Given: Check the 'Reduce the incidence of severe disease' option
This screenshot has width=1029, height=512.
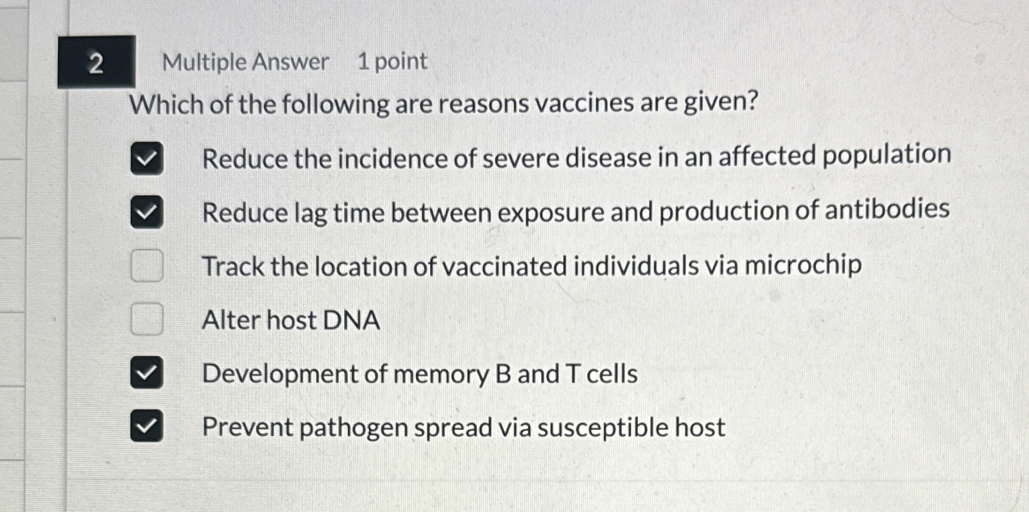Looking at the screenshot, I should coord(146,158).
